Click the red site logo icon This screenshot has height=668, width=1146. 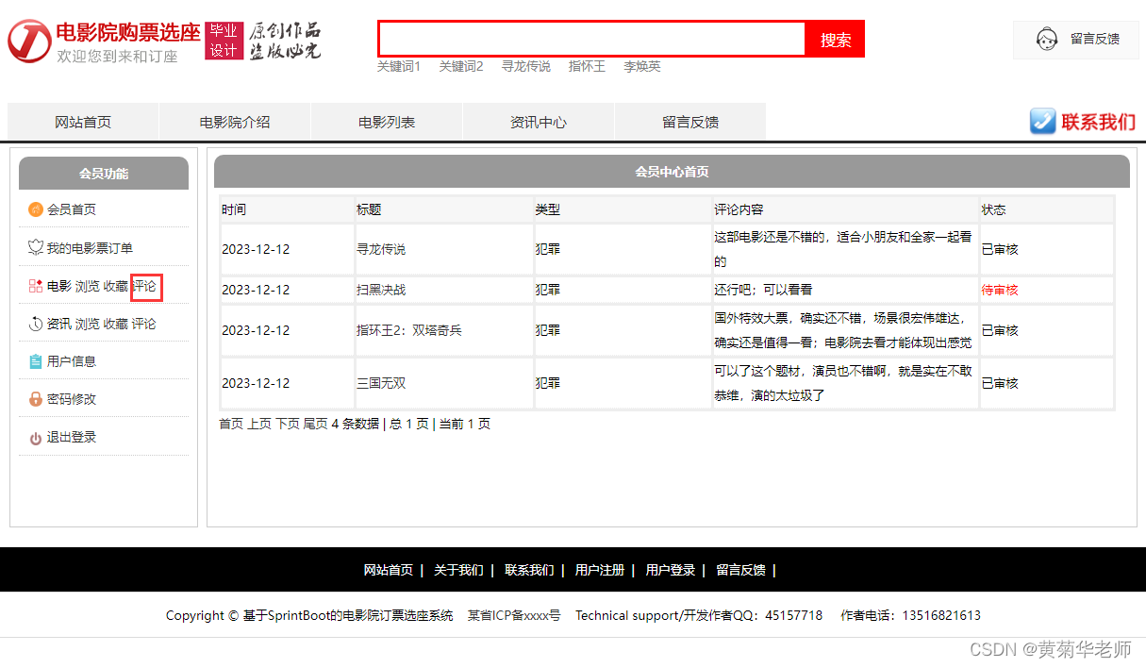point(29,41)
